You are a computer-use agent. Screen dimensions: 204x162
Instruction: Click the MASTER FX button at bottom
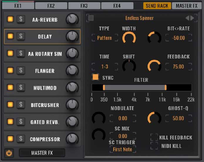[x=42, y=153]
